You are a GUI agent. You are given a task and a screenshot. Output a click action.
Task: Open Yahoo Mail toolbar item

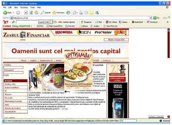tap(98, 22)
